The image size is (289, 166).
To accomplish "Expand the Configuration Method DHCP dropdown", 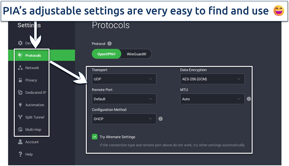I will pyautogui.click(x=124, y=119).
